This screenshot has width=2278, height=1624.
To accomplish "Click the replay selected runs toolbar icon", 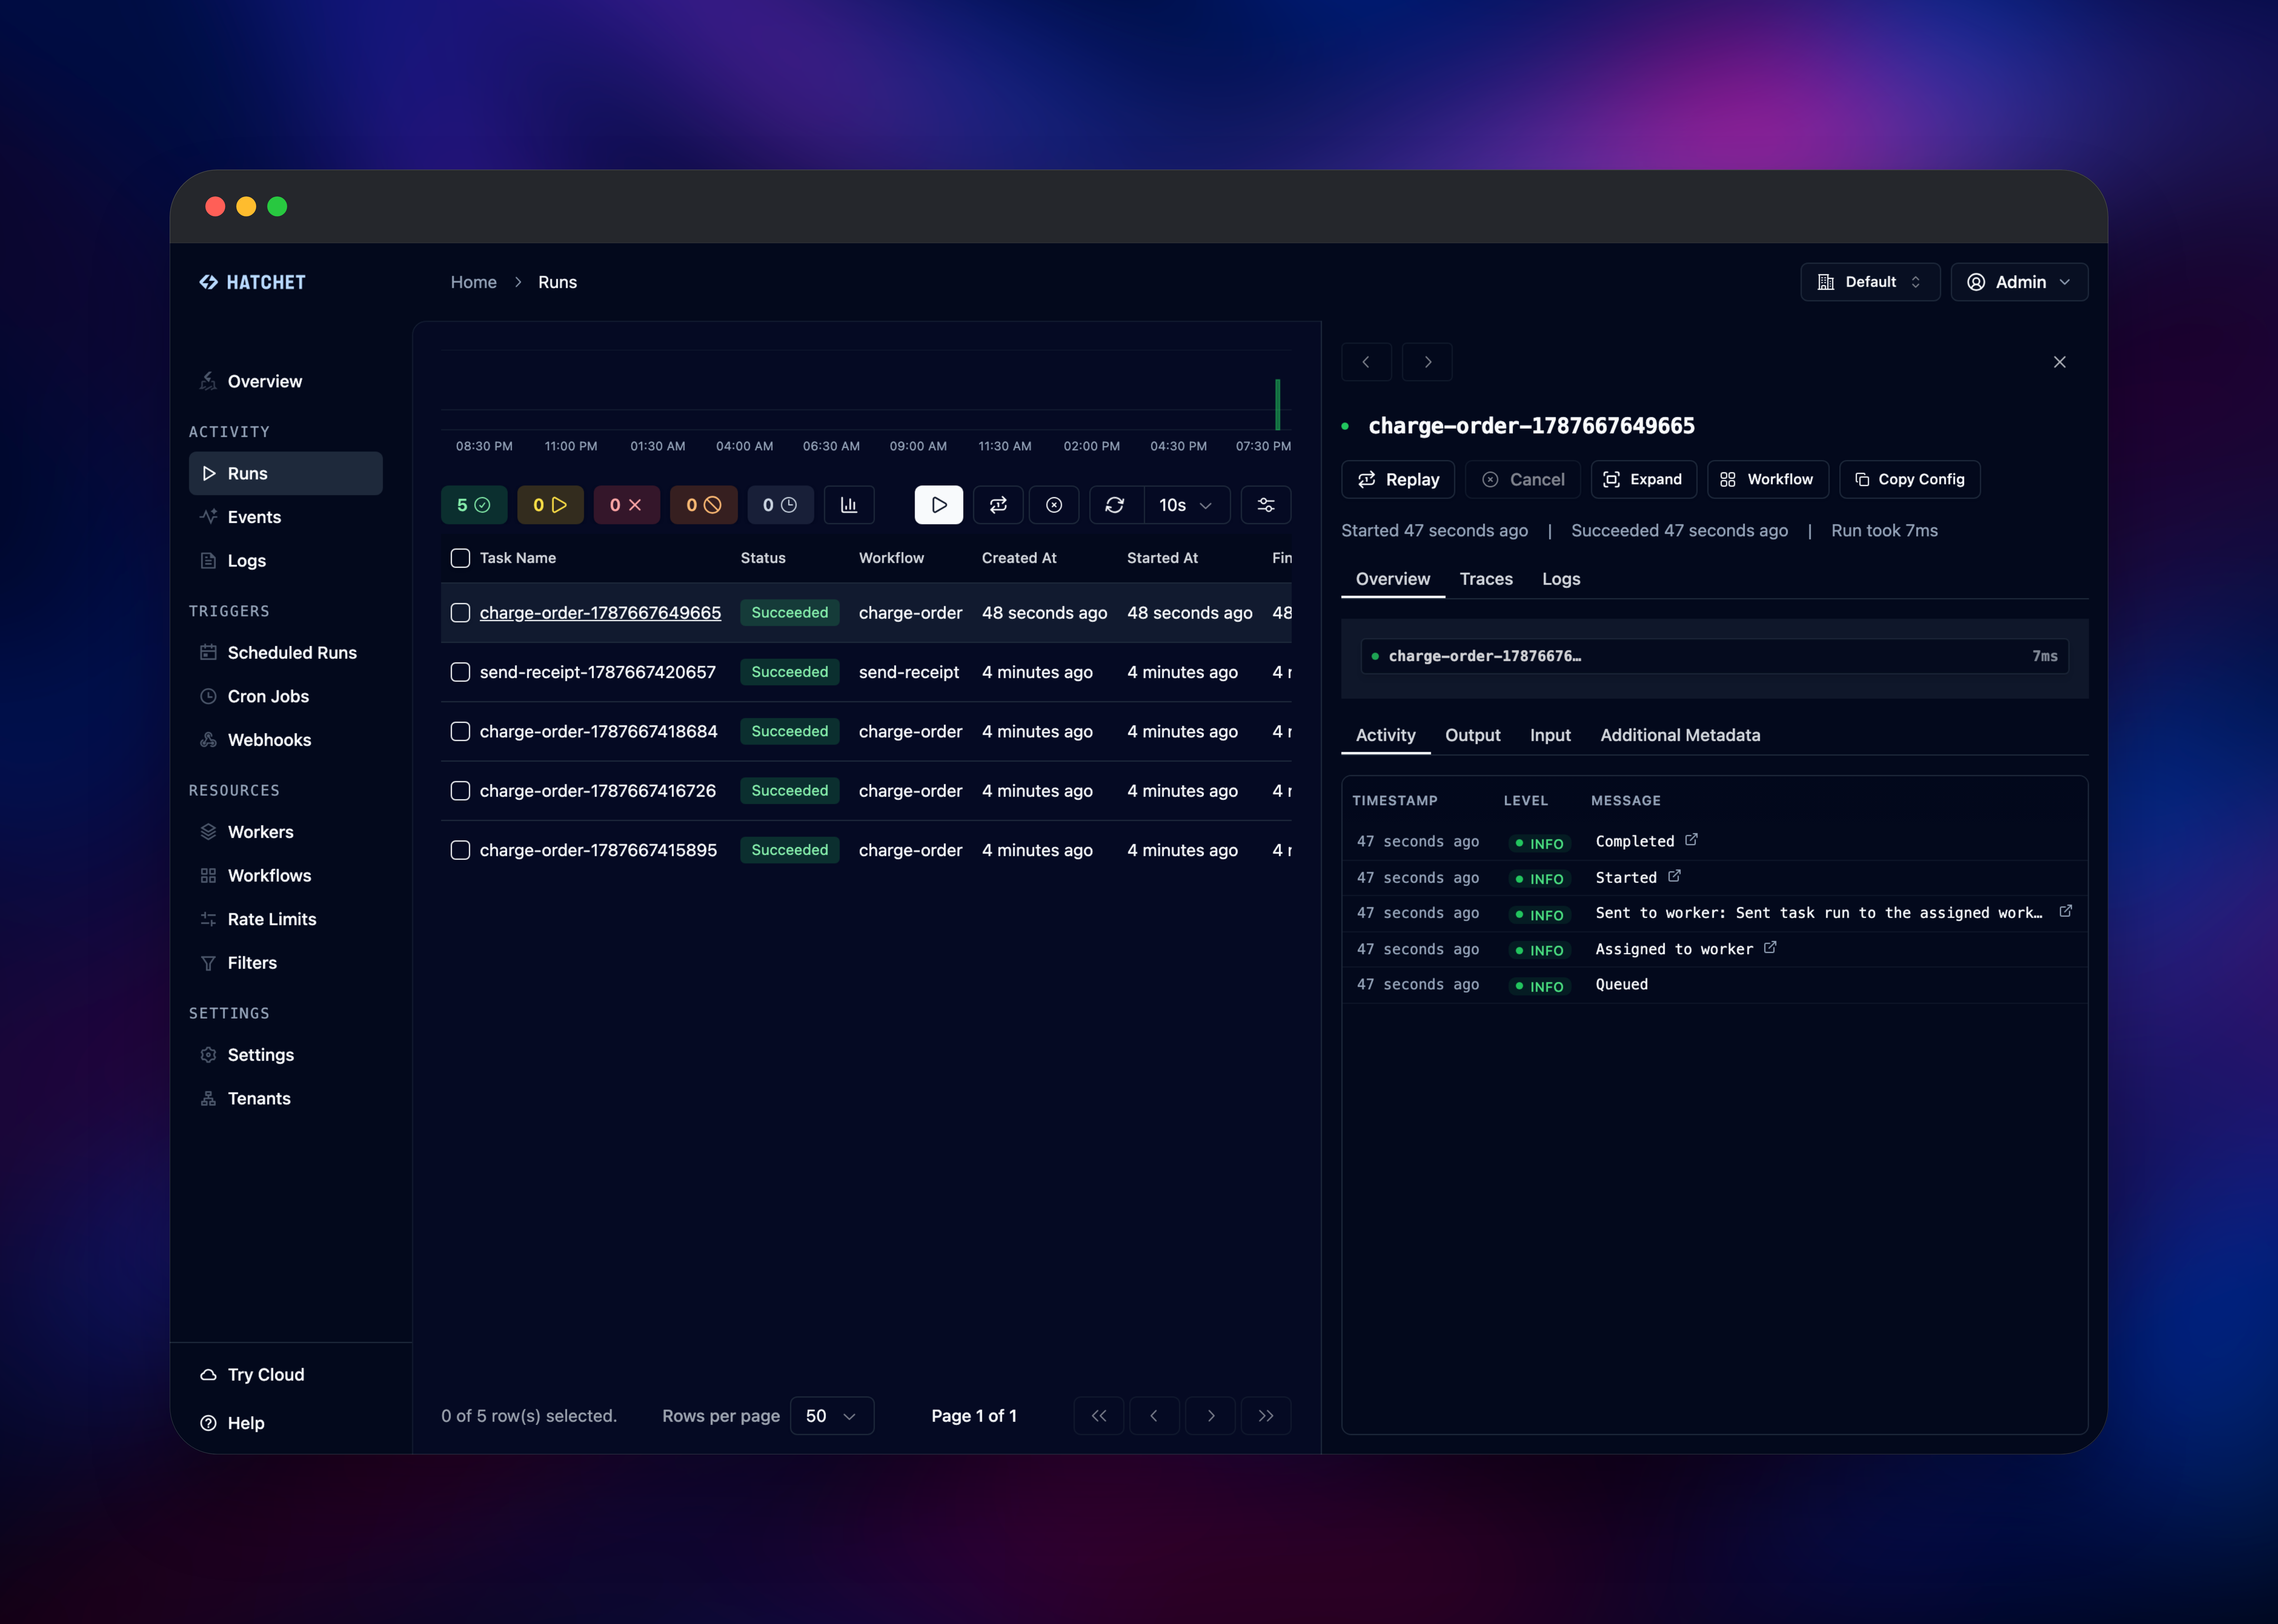I will pyautogui.click(x=998, y=505).
